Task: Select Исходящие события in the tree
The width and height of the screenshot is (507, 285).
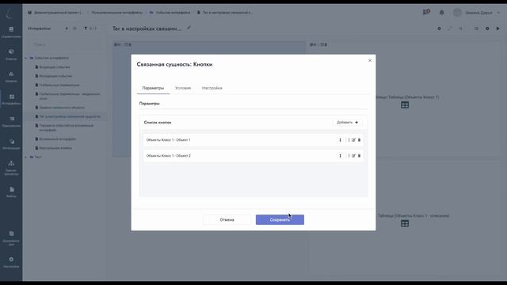Action: coord(55,76)
